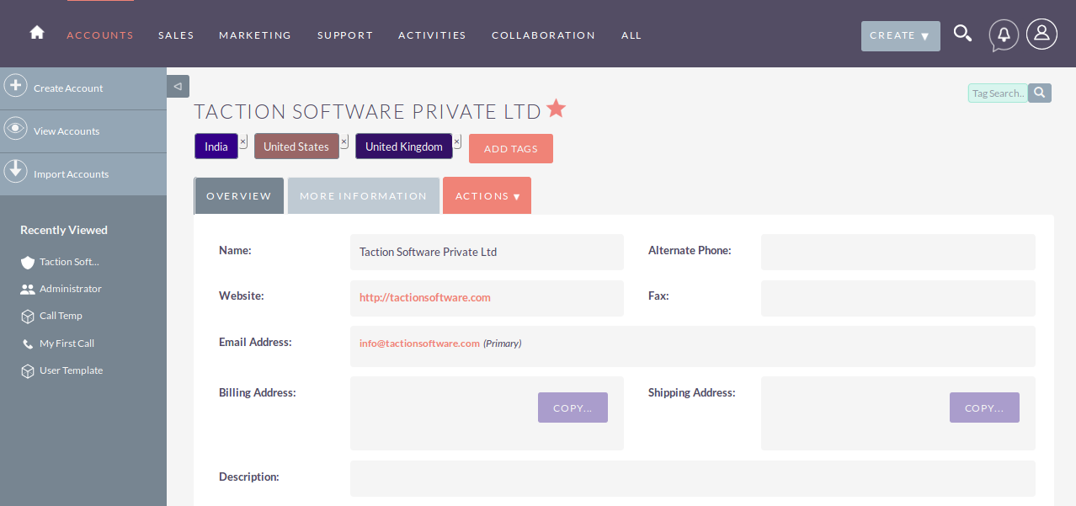Viewport: 1076px width, 506px height.
Task: Open the tactionsoftware.com website link
Action: pyautogui.click(x=425, y=297)
